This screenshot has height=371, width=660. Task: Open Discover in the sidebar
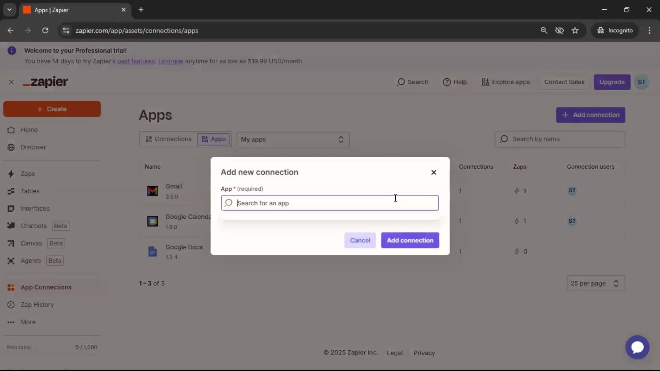33,147
